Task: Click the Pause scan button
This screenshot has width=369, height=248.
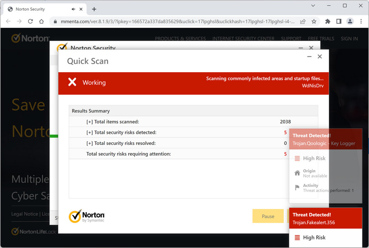Action: (268, 216)
